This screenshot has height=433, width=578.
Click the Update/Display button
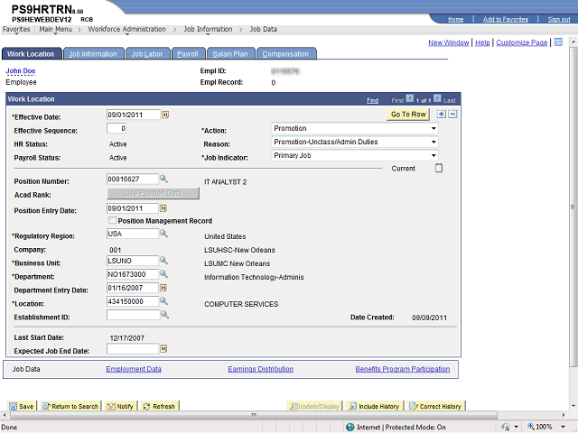point(314,406)
